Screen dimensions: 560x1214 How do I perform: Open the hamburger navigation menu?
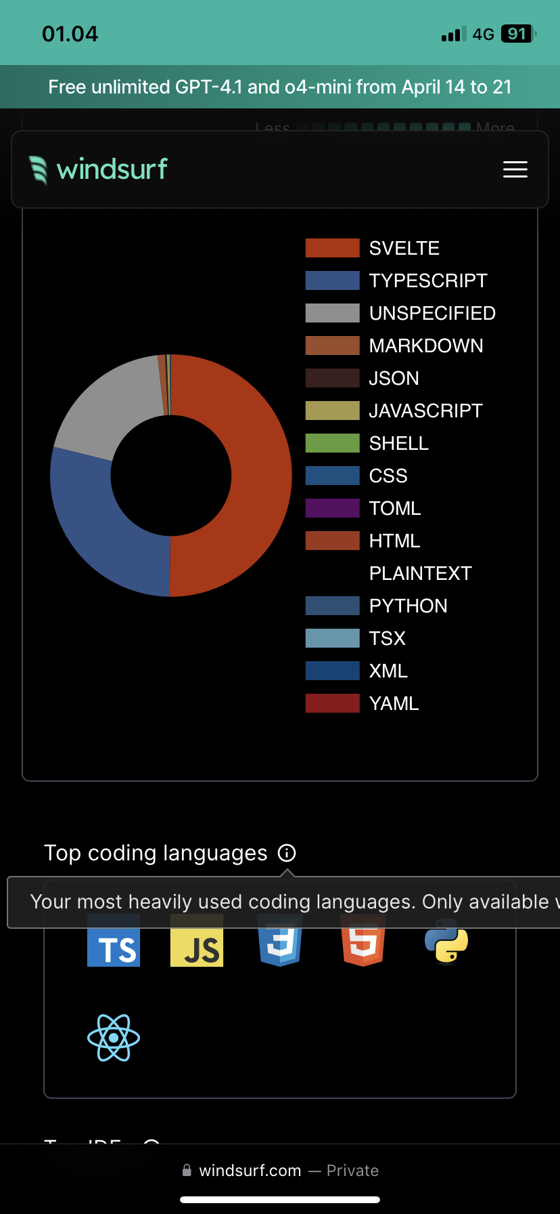[x=515, y=169]
